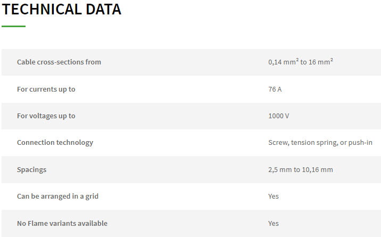Select the Spacings row label
The image size is (381, 237).
coord(31,170)
